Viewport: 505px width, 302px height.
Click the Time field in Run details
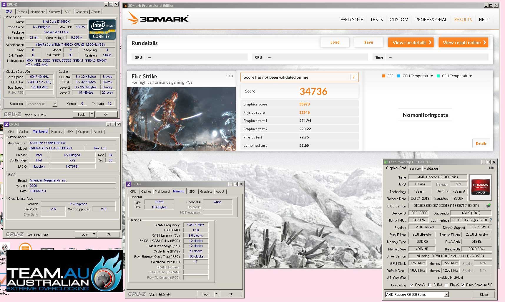point(438,57)
